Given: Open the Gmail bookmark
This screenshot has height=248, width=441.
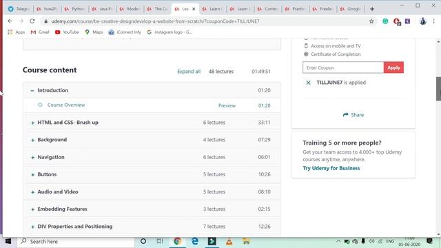Looking at the screenshot, I should [40, 32].
